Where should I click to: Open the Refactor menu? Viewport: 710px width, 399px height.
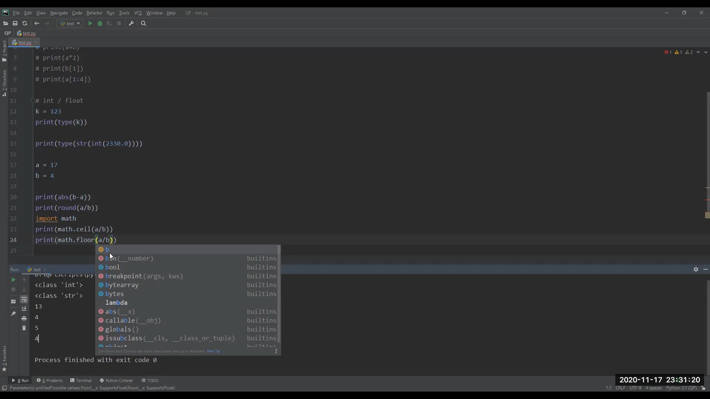94,13
